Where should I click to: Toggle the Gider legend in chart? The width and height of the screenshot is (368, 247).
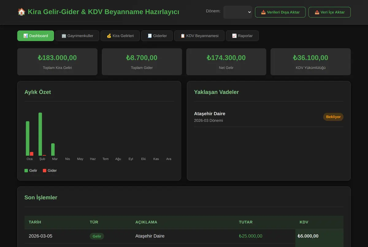pyautogui.click(x=50, y=170)
